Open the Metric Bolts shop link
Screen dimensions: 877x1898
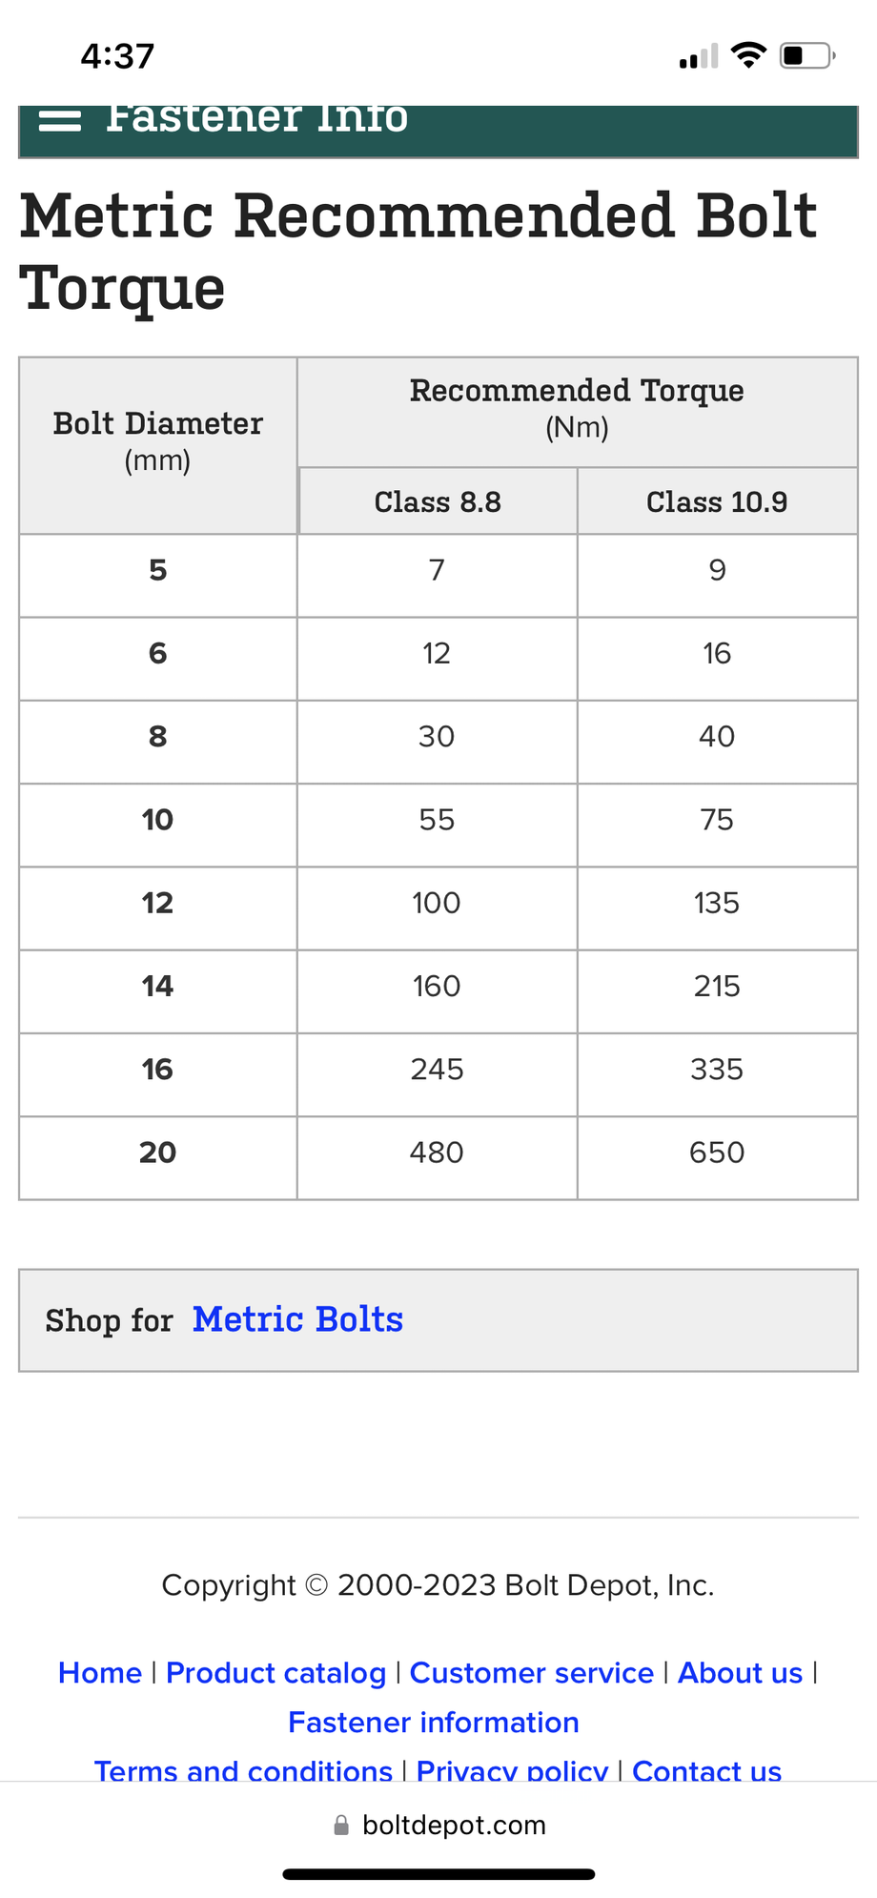coord(297,1319)
